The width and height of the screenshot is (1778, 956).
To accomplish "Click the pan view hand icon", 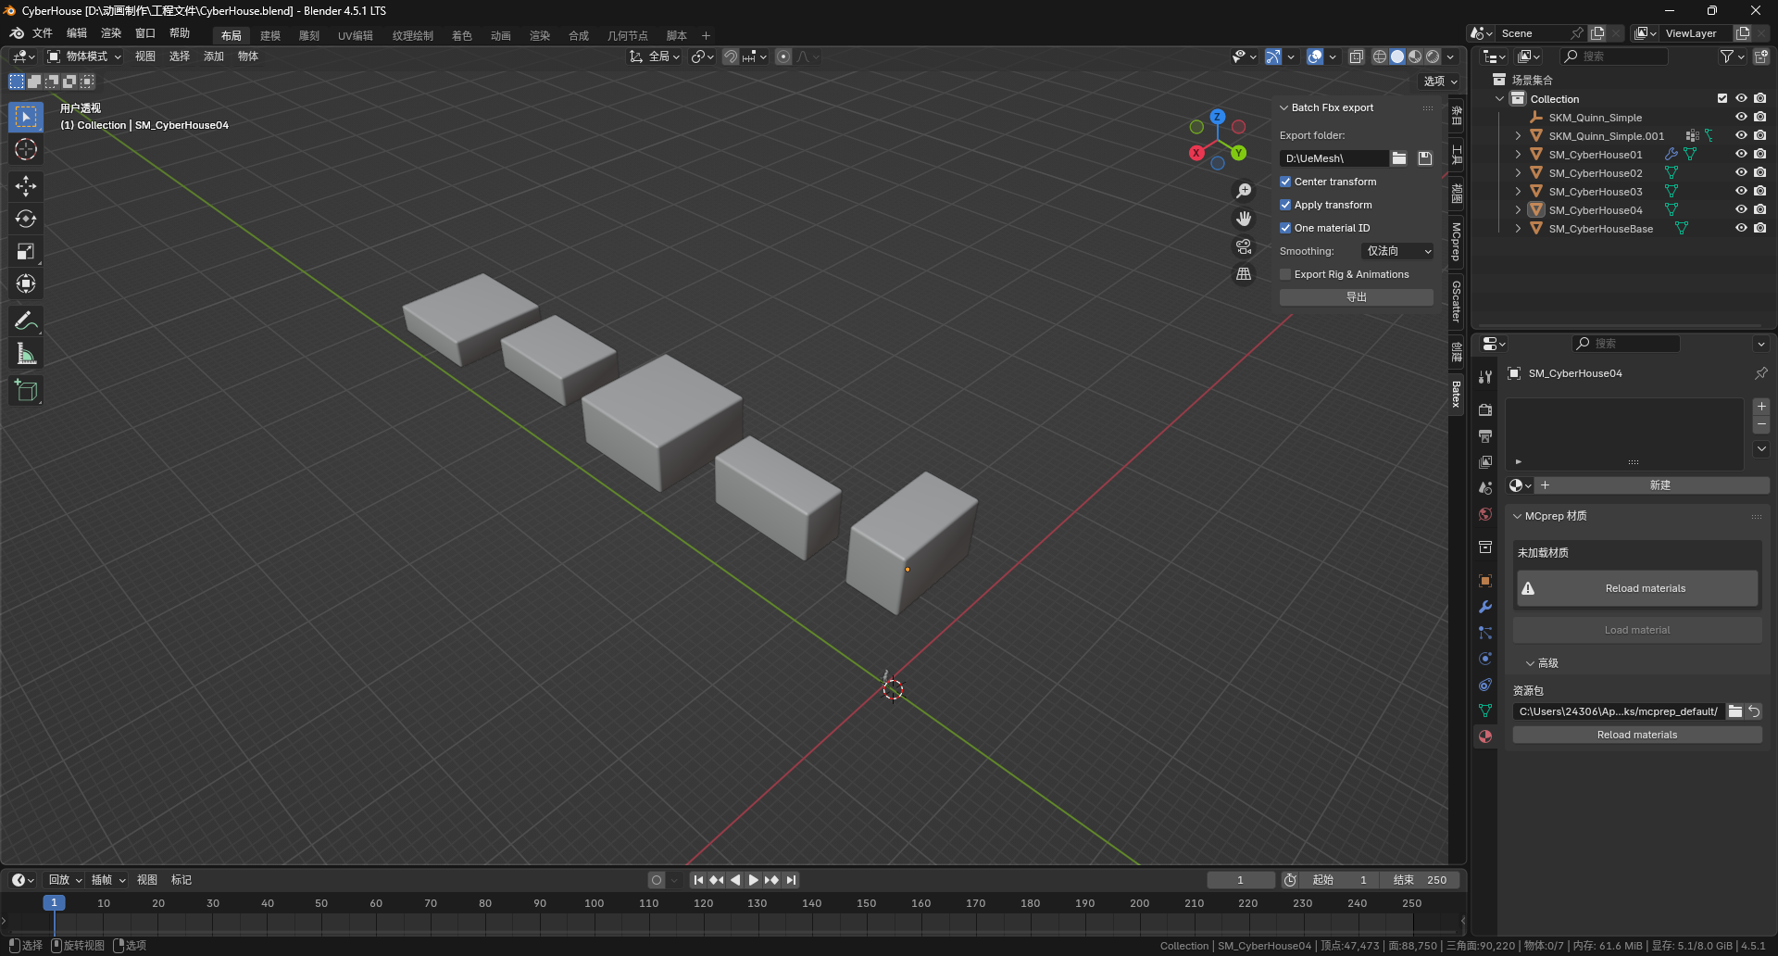I will point(1244,219).
